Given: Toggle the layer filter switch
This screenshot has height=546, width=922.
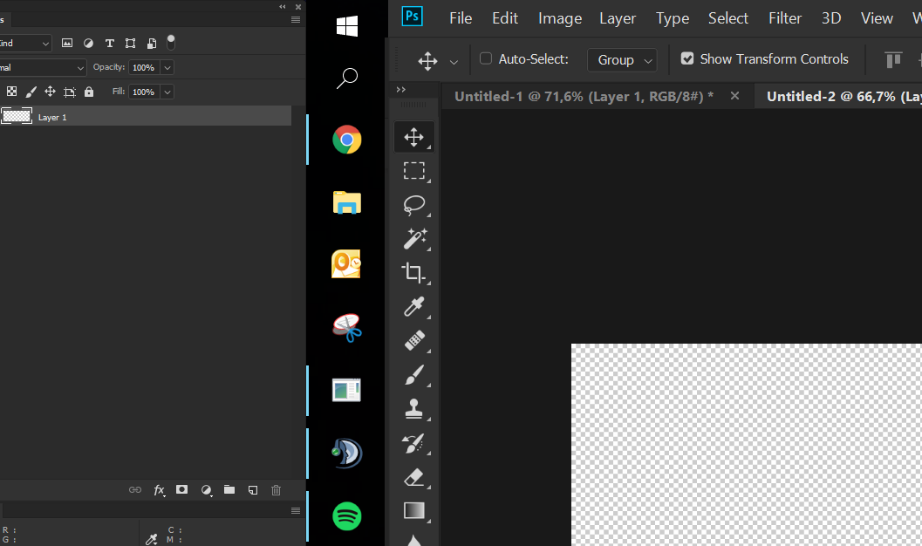Looking at the screenshot, I should point(171,43).
